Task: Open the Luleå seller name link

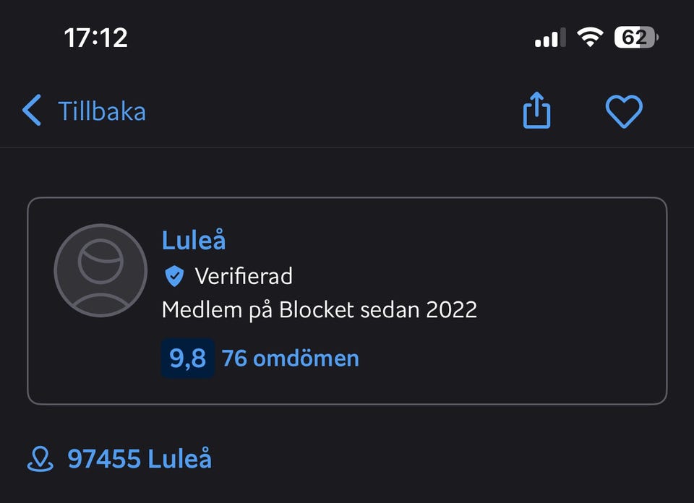Action: coord(194,240)
